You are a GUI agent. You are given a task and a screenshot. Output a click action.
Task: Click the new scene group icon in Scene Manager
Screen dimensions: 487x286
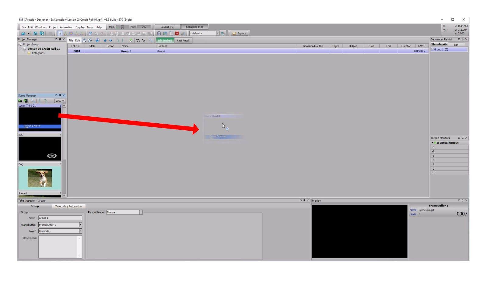click(x=26, y=101)
